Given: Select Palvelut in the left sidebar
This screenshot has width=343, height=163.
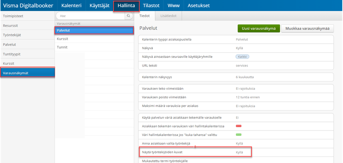Looking at the screenshot, I should tap(27, 45).
